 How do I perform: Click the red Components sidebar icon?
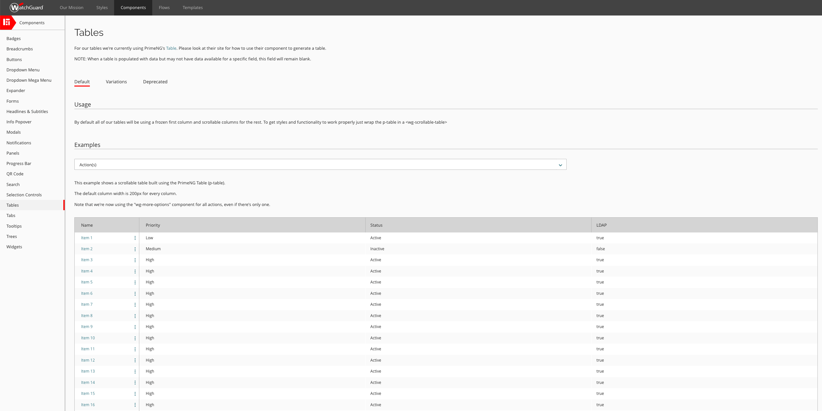coord(6,22)
